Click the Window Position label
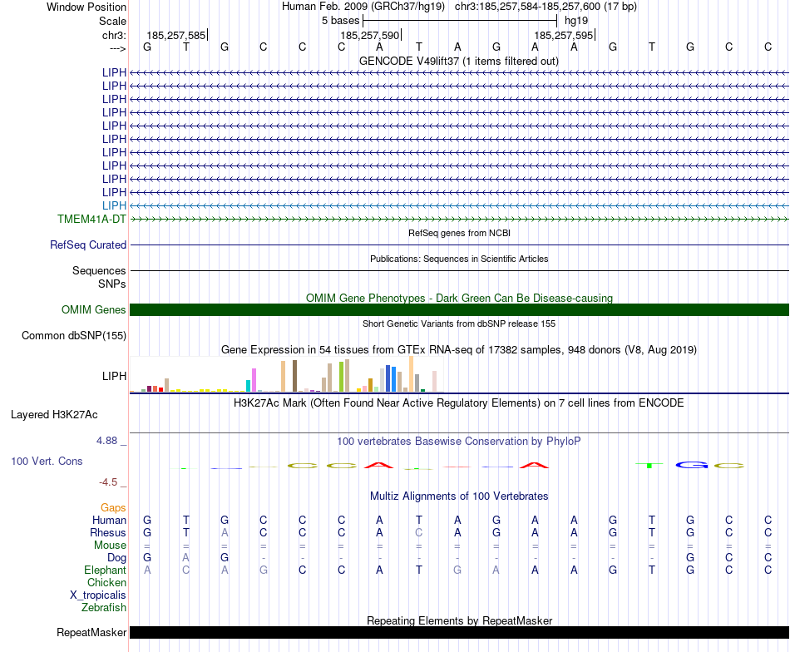This screenshot has width=790, height=652. [86, 7]
